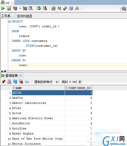This screenshot has width=127, height=146.
Task: Select the AECOM row cell
Action: click(38, 93)
